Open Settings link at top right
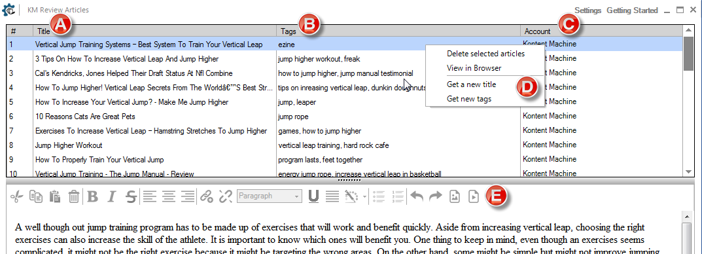The height and width of the screenshot is (254, 702). [x=588, y=10]
